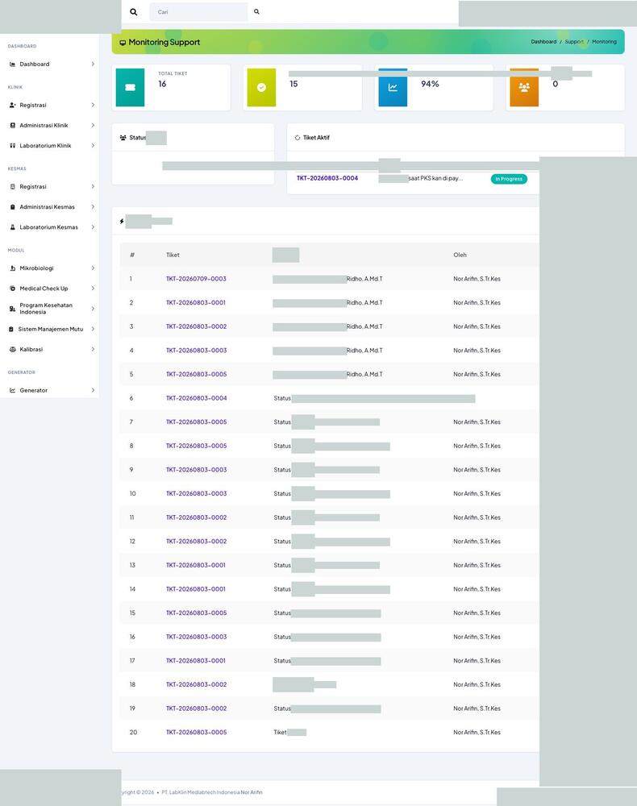Expand the Mikrobiologi chevron
Viewport: 637px width, 806px height.
tap(93, 268)
